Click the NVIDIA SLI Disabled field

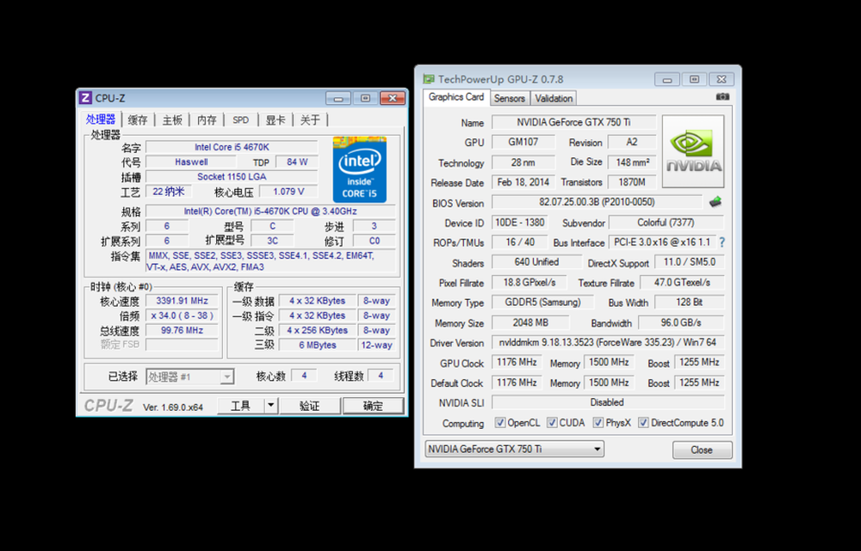click(x=608, y=402)
